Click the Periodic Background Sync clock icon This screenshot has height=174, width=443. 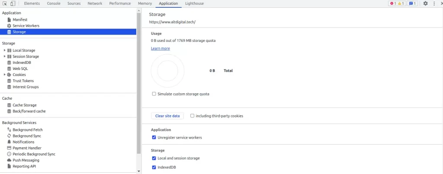point(9,154)
